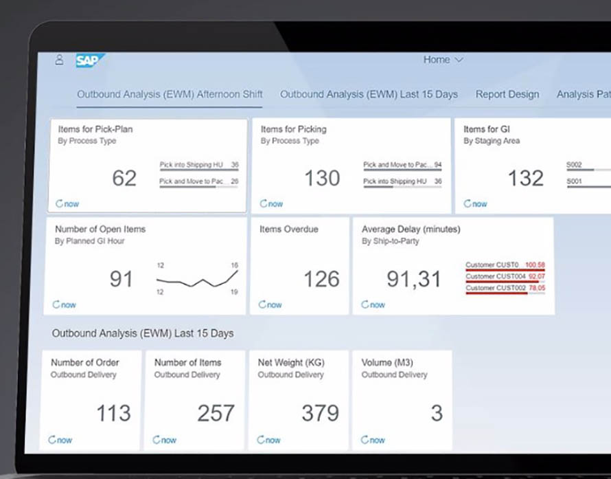Open the Home title menu
The width and height of the screenshot is (611, 479).
coord(443,60)
